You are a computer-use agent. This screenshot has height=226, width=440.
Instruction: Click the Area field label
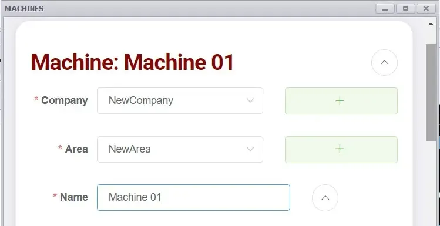point(76,149)
